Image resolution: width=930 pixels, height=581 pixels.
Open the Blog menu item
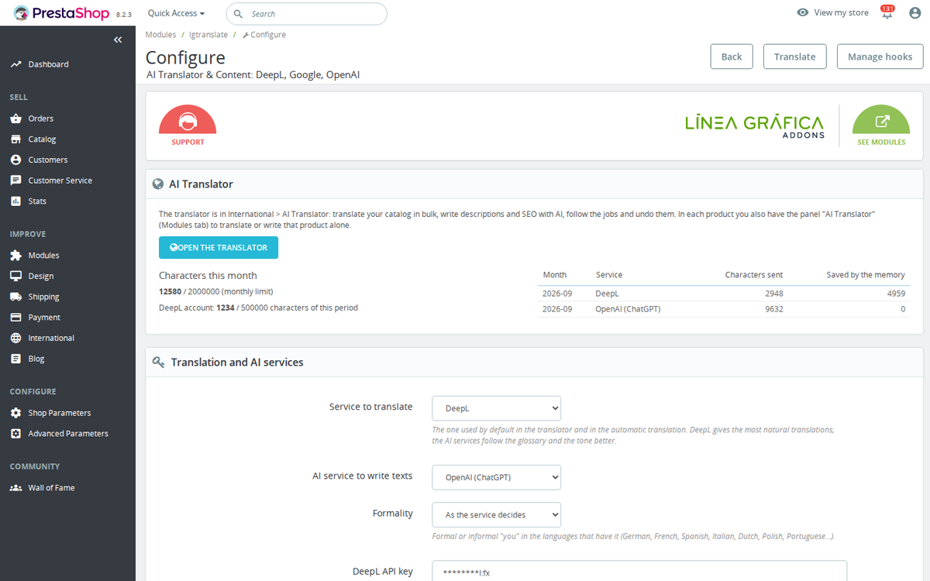coord(36,359)
